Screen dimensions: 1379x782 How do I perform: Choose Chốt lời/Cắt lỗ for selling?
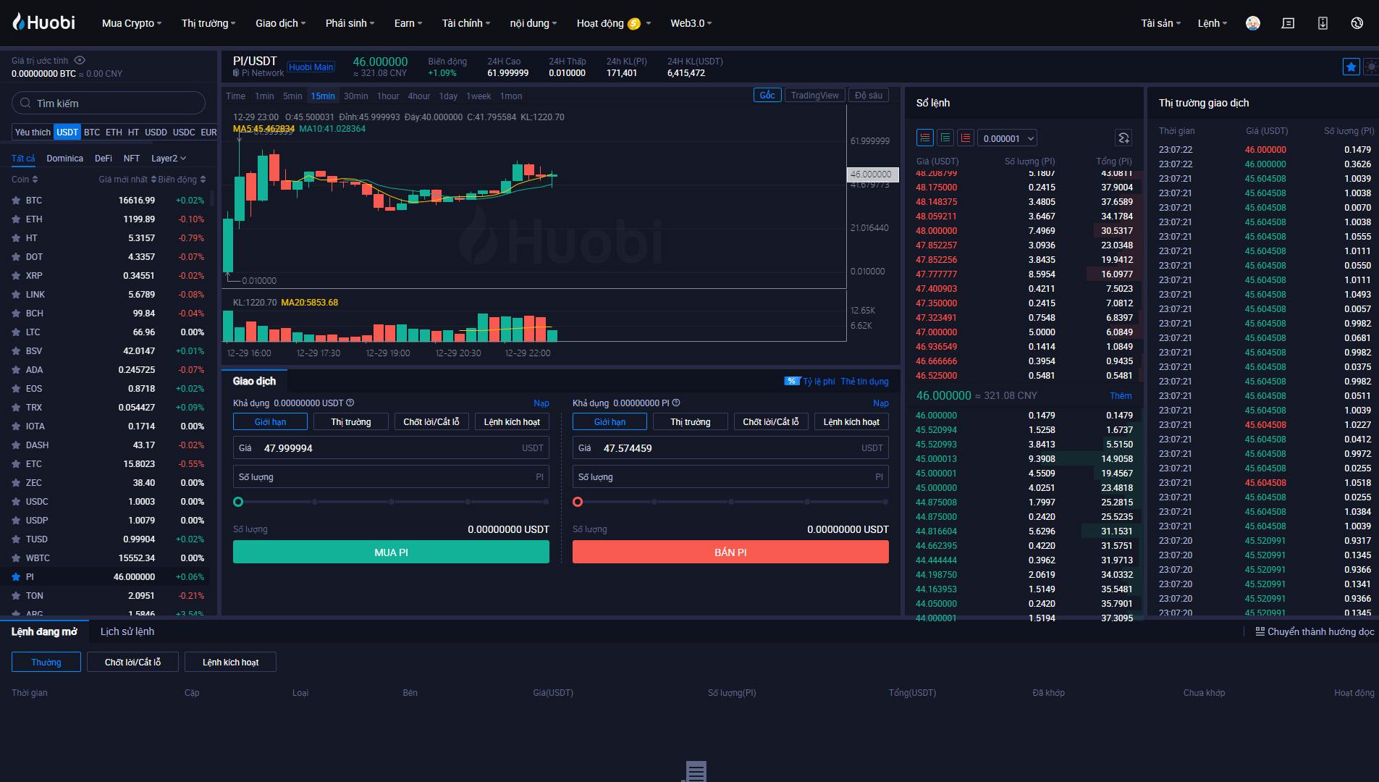(771, 421)
